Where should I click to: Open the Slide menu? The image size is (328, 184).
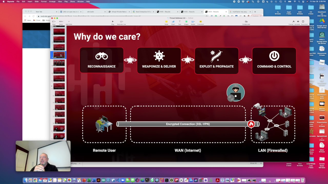click(37, 2)
